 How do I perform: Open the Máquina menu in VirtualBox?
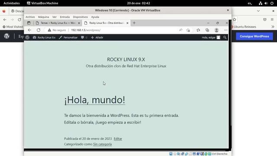43,17
